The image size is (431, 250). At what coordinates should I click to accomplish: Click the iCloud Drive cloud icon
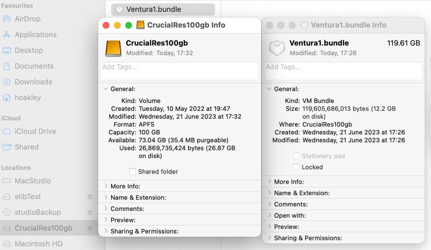point(7,131)
